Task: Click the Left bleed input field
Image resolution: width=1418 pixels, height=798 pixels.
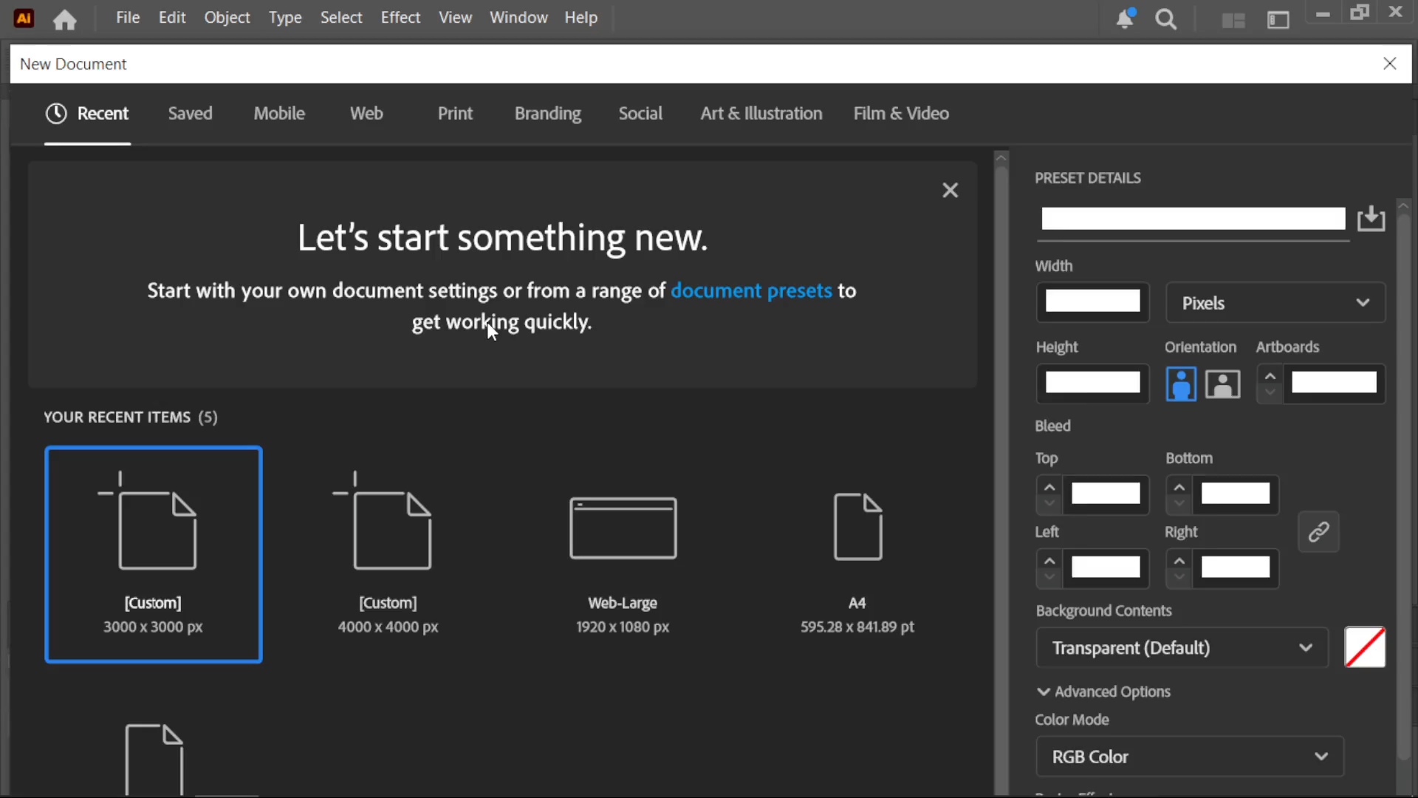Action: pos(1106,567)
